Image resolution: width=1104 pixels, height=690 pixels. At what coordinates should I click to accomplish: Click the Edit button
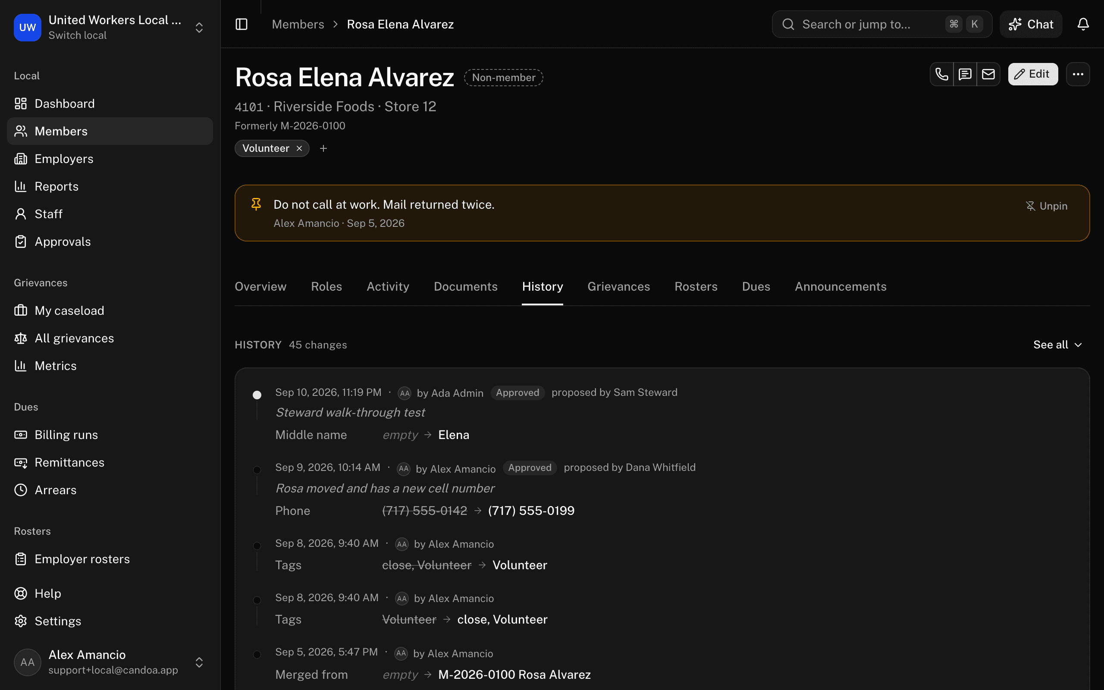(1033, 74)
